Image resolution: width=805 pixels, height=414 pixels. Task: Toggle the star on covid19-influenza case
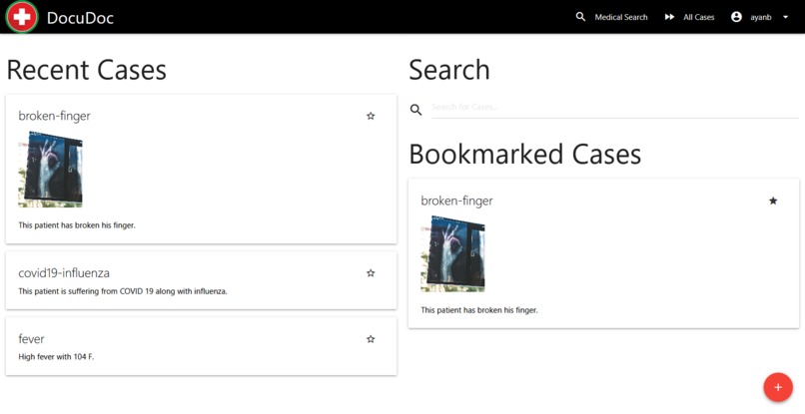(371, 273)
